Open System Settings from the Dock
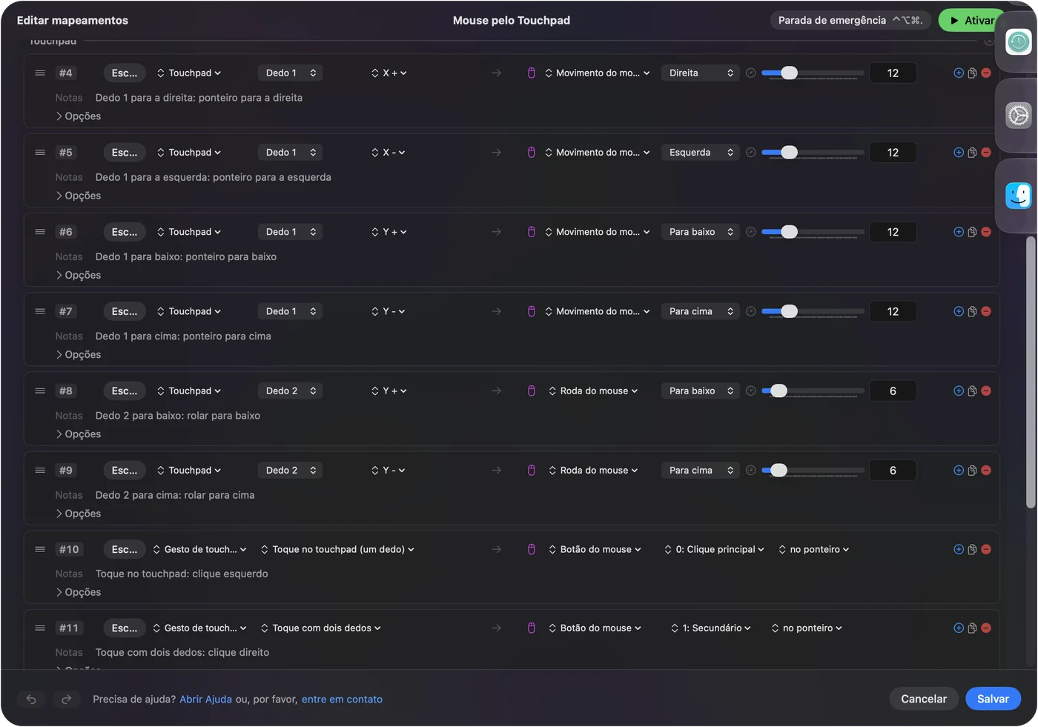 (1019, 116)
